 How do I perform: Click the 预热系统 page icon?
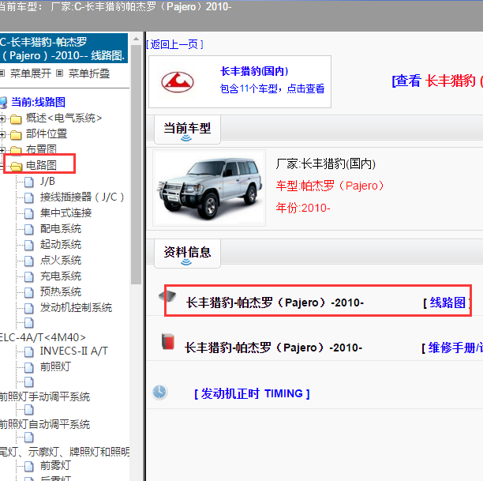tap(29, 292)
